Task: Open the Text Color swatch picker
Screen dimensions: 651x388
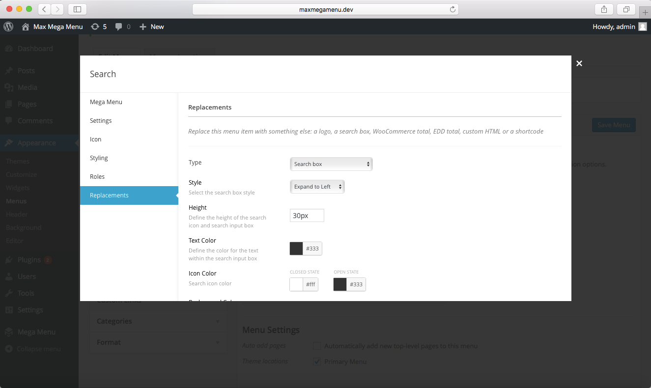Action: (296, 249)
